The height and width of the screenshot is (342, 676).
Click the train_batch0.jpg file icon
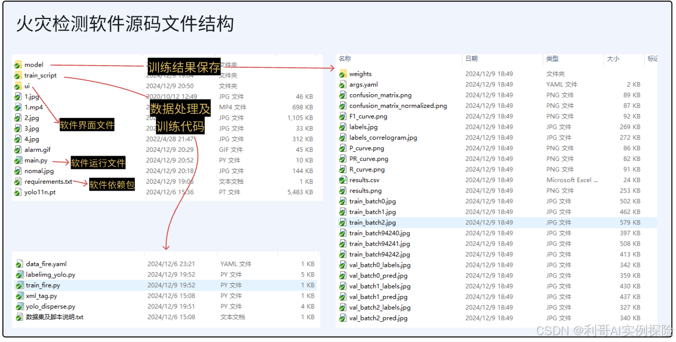tap(343, 201)
